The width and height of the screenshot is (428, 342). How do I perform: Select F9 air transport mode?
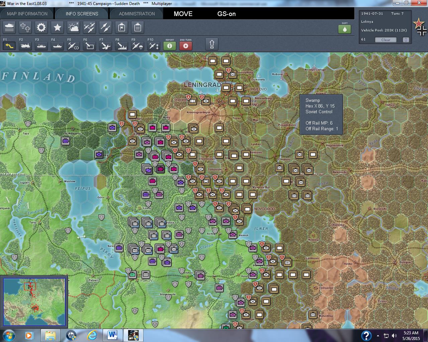point(137,46)
